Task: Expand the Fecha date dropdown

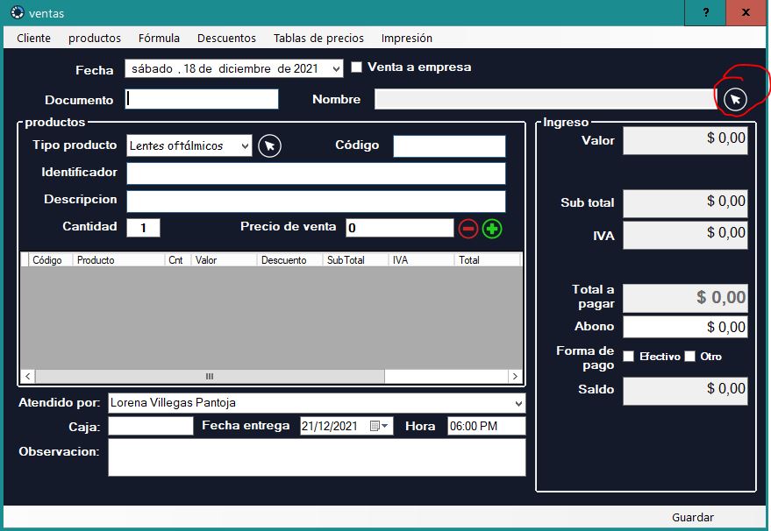Action: point(336,68)
